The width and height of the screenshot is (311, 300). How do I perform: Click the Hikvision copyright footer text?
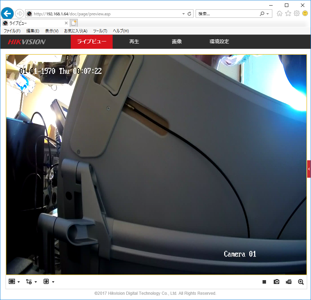pos(155,293)
